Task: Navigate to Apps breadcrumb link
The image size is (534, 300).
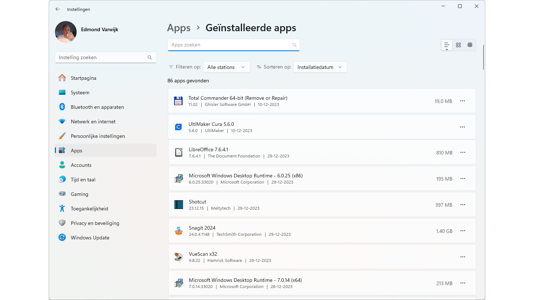Action: tap(179, 28)
